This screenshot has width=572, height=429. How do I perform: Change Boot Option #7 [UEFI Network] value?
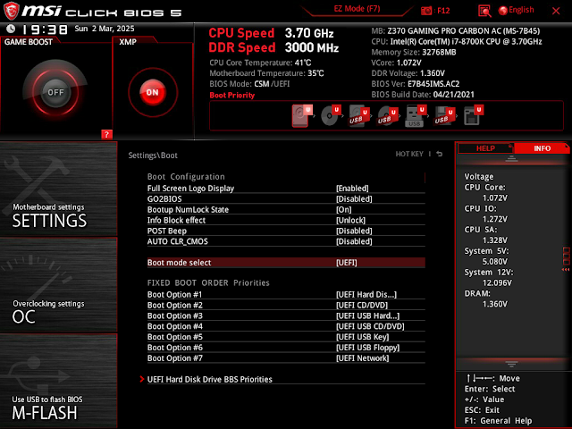[x=362, y=357]
